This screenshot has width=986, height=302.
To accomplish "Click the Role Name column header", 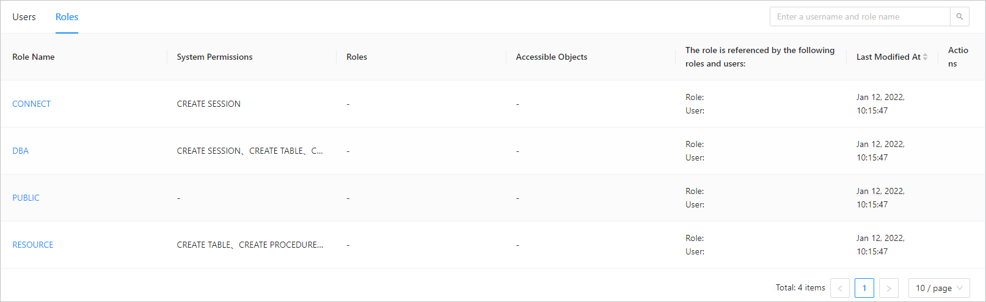I will pos(34,57).
